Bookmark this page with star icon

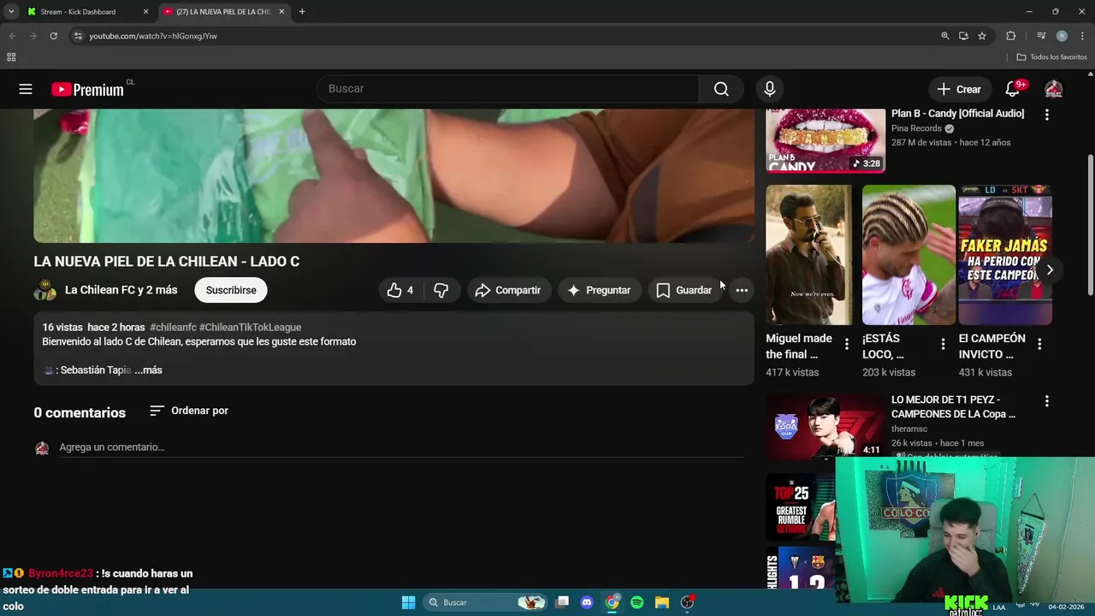(982, 36)
